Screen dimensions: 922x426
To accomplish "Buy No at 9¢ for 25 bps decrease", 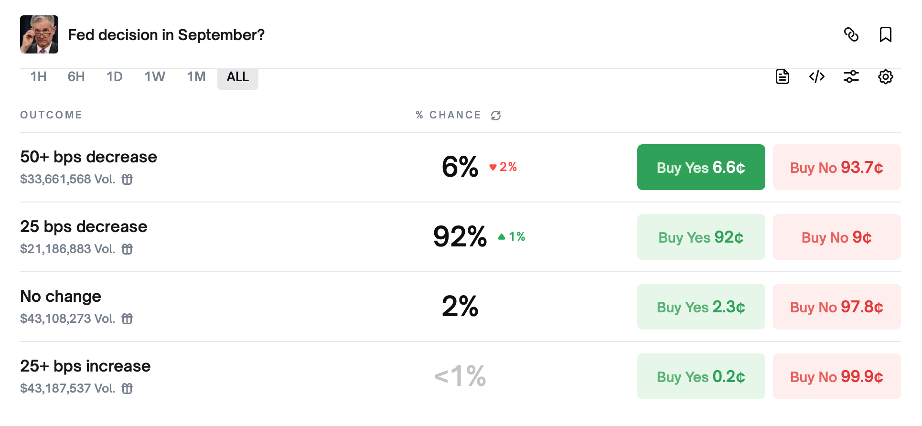I will (837, 237).
